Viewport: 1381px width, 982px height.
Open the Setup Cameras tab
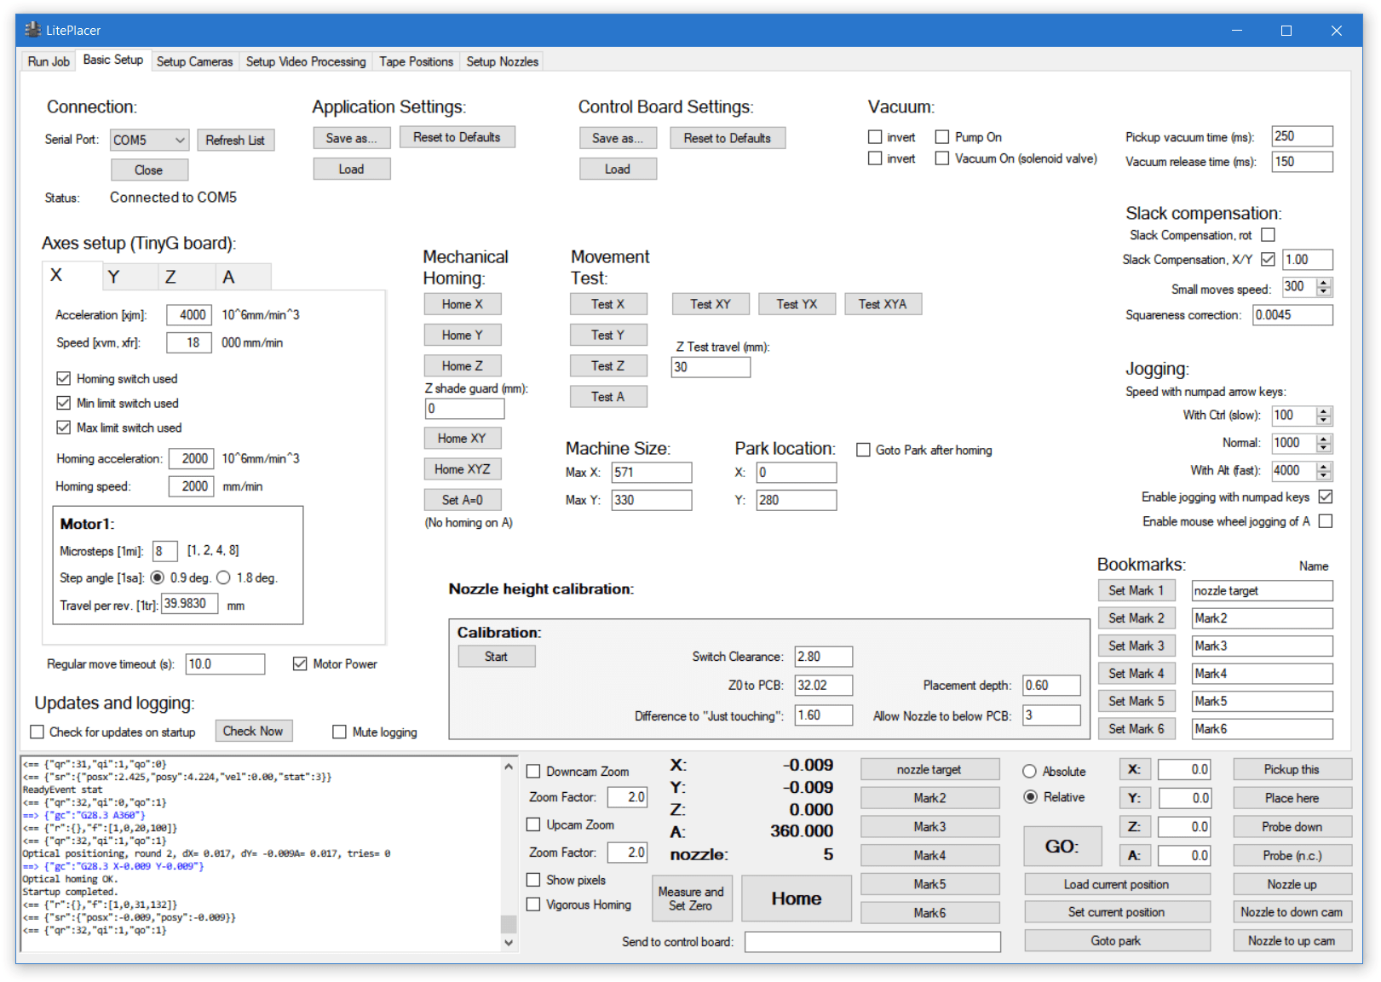click(x=194, y=61)
